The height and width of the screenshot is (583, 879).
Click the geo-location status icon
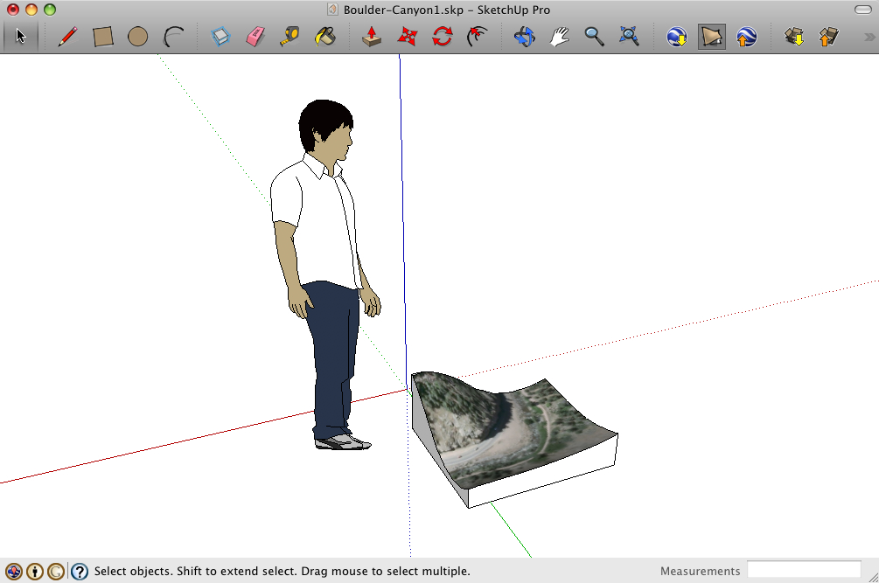click(x=14, y=572)
